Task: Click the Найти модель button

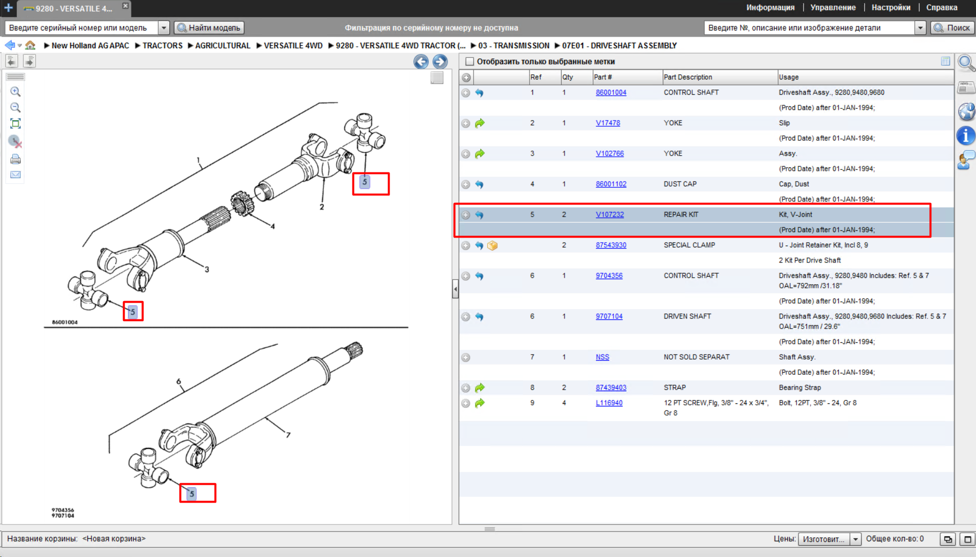Action: pyautogui.click(x=209, y=27)
